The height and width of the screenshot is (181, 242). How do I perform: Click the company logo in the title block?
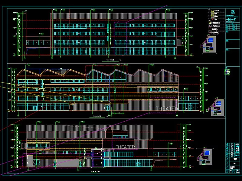click(x=232, y=11)
